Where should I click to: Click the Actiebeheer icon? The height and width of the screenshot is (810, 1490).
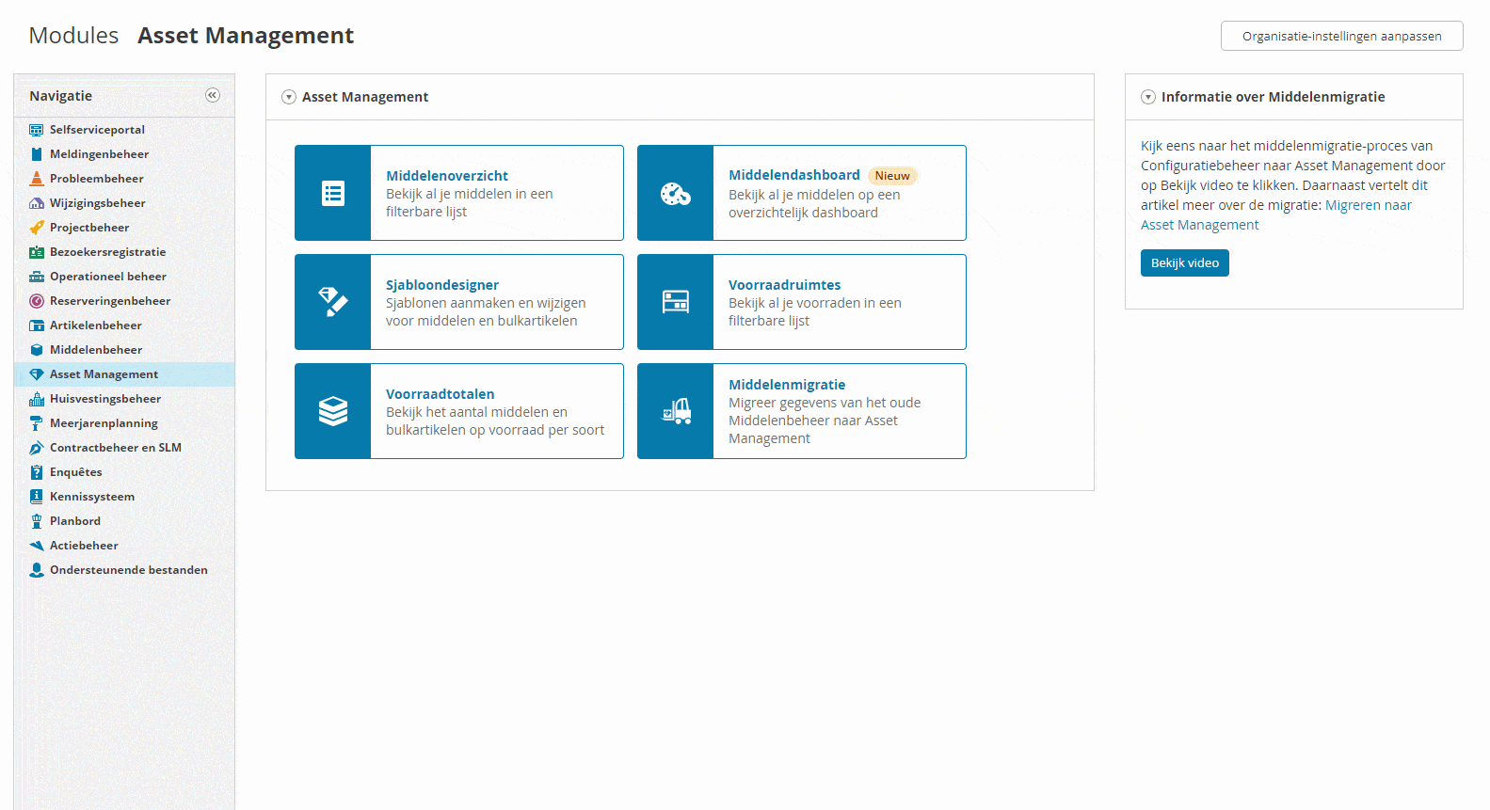coord(37,546)
